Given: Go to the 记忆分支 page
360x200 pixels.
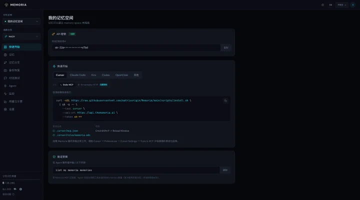Looking at the screenshot, I should 22,62.
